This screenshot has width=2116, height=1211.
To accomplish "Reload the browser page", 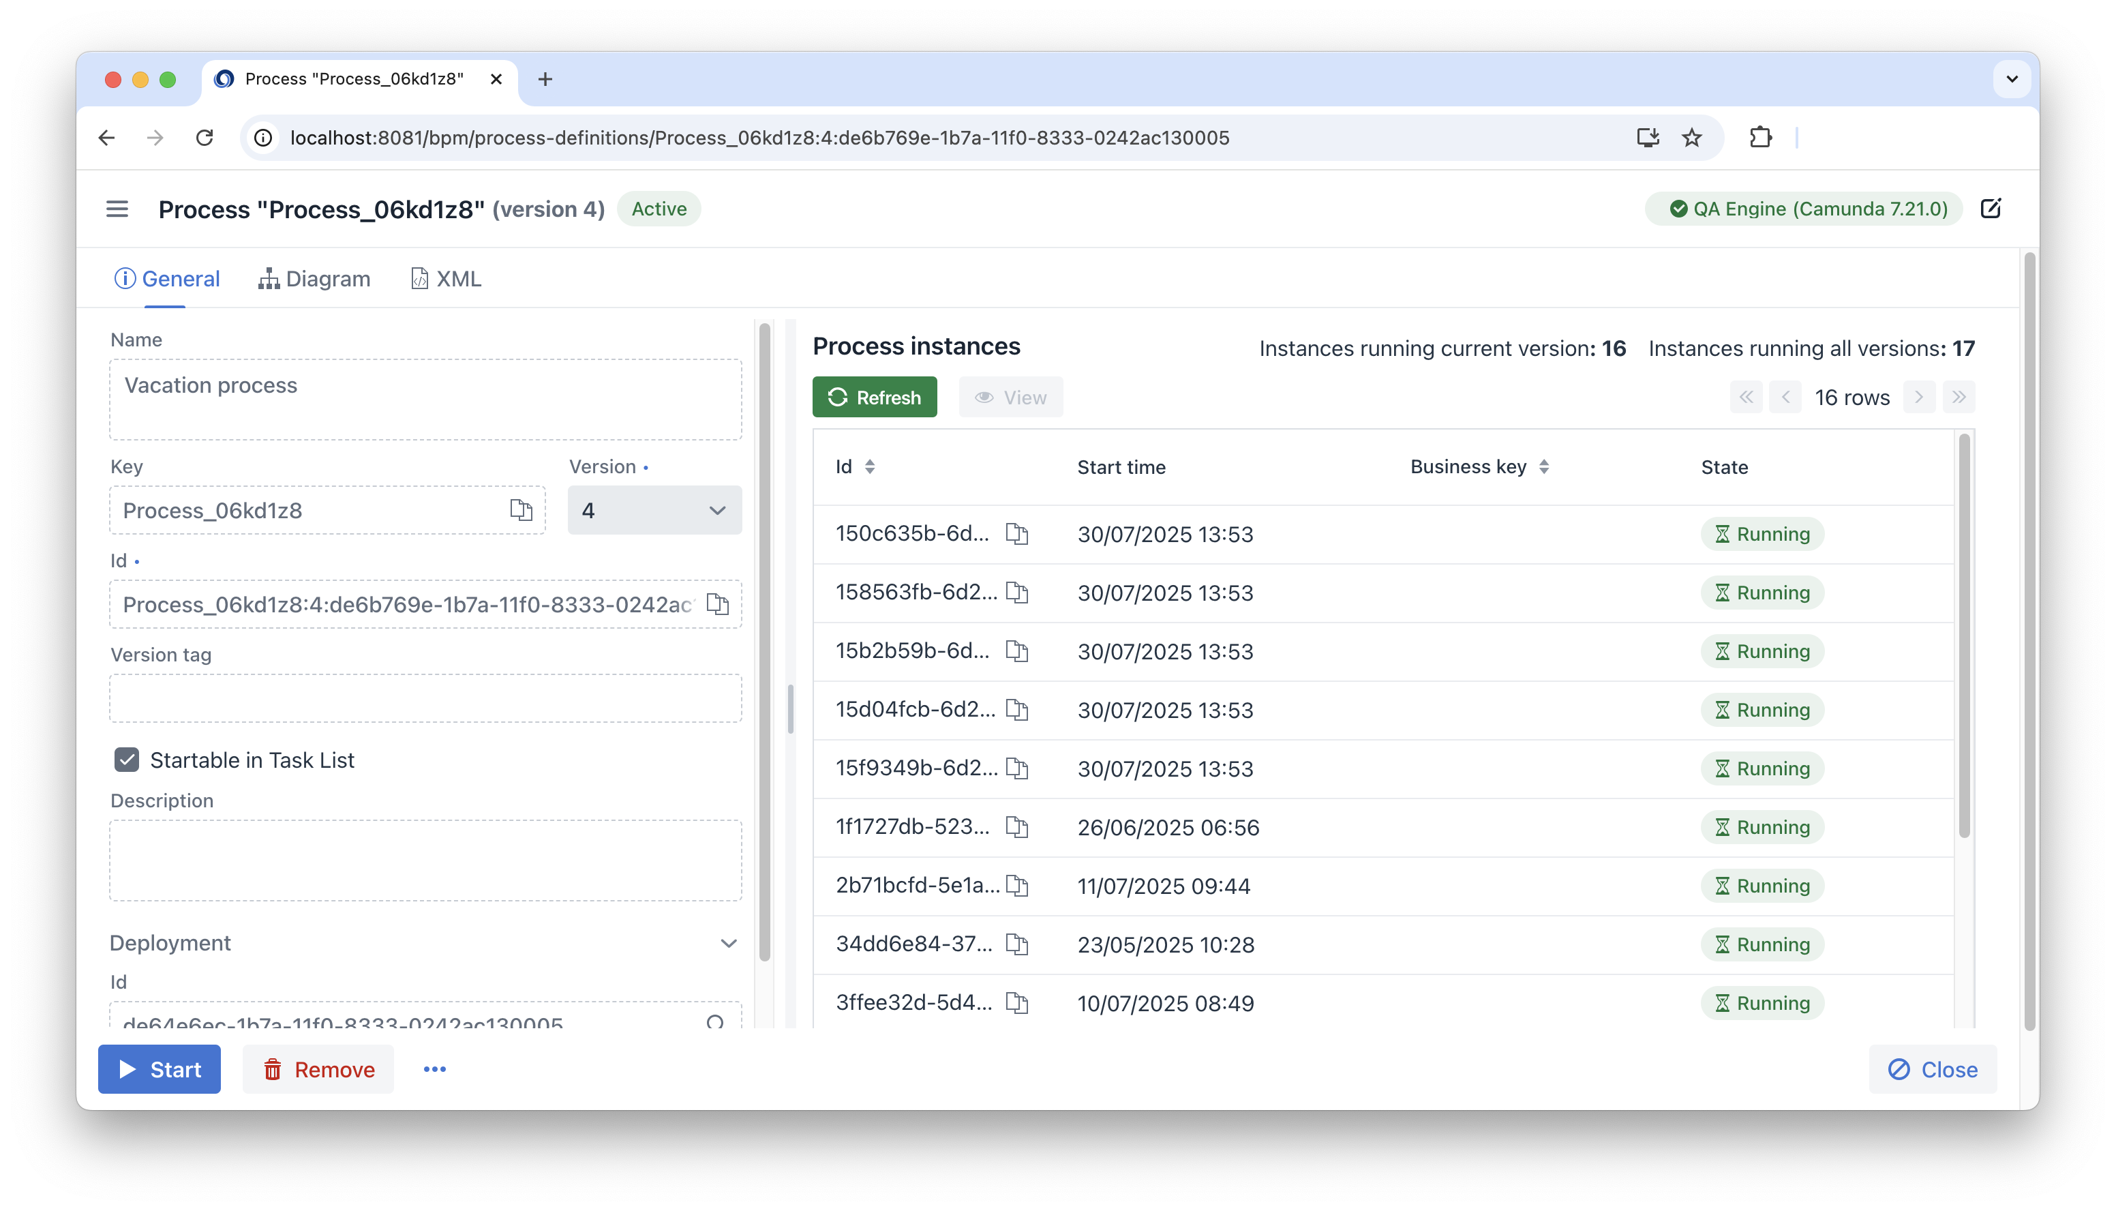I will 205,137.
